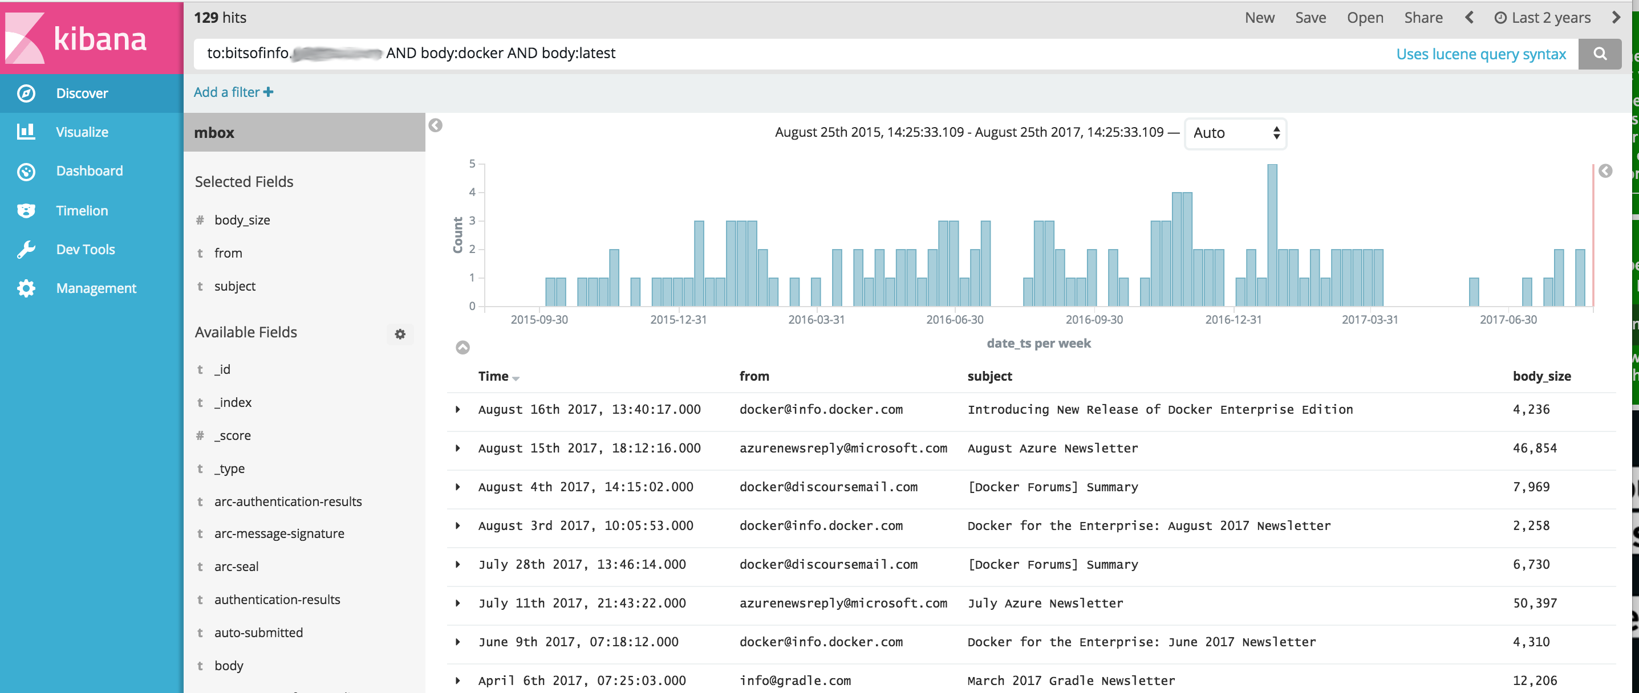Click the type icon of _score field
The height and width of the screenshot is (693, 1639).
[200, 435]
